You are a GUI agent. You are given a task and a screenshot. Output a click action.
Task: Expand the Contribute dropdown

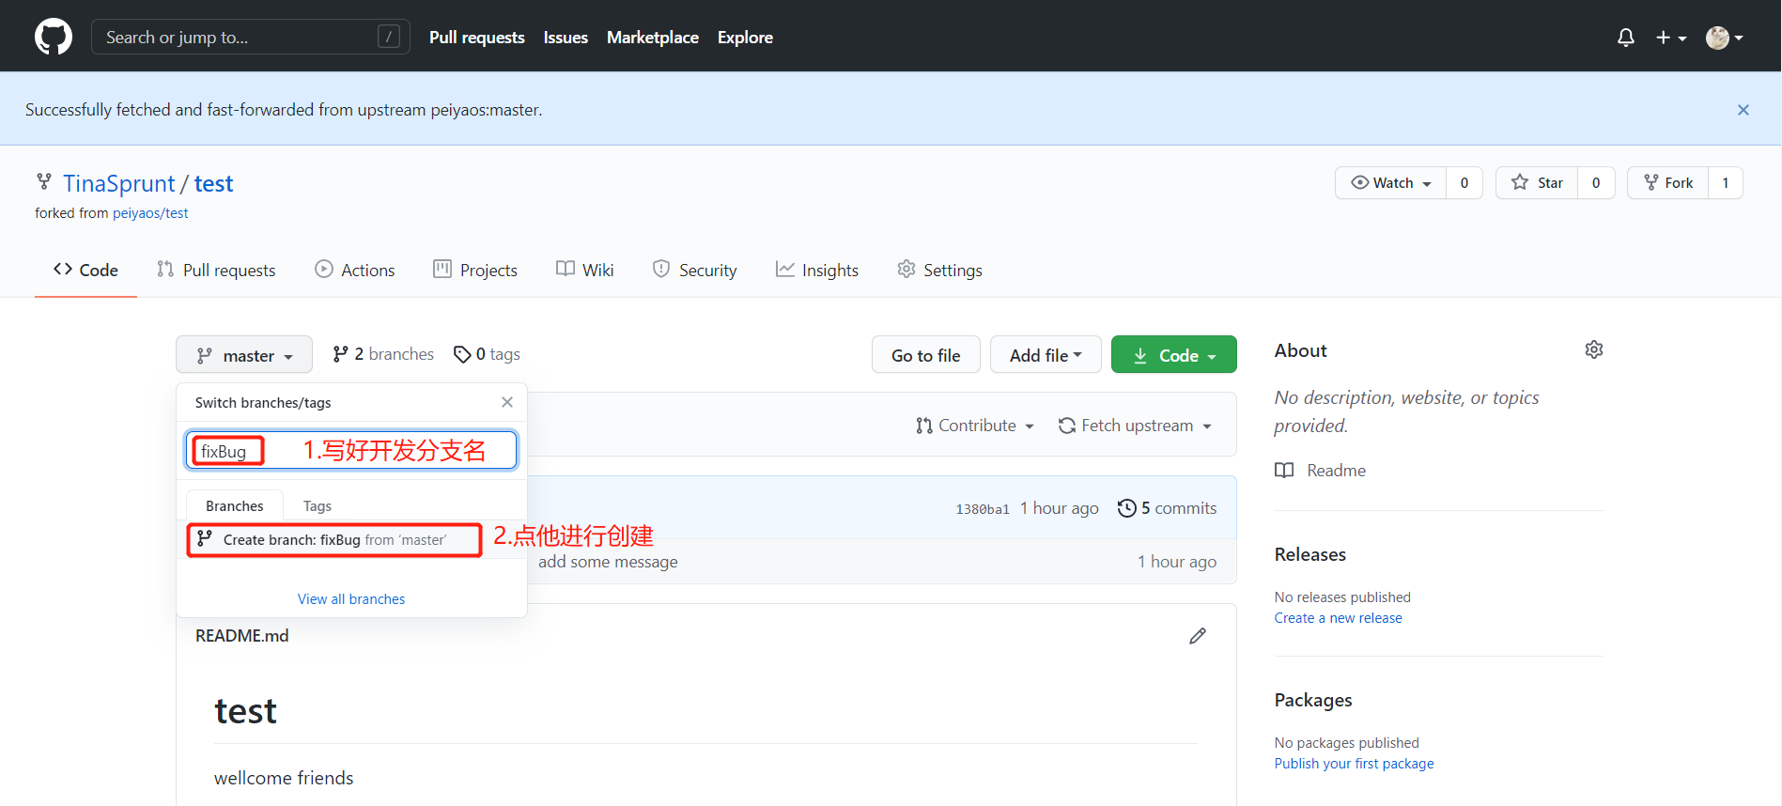[975, 426]
